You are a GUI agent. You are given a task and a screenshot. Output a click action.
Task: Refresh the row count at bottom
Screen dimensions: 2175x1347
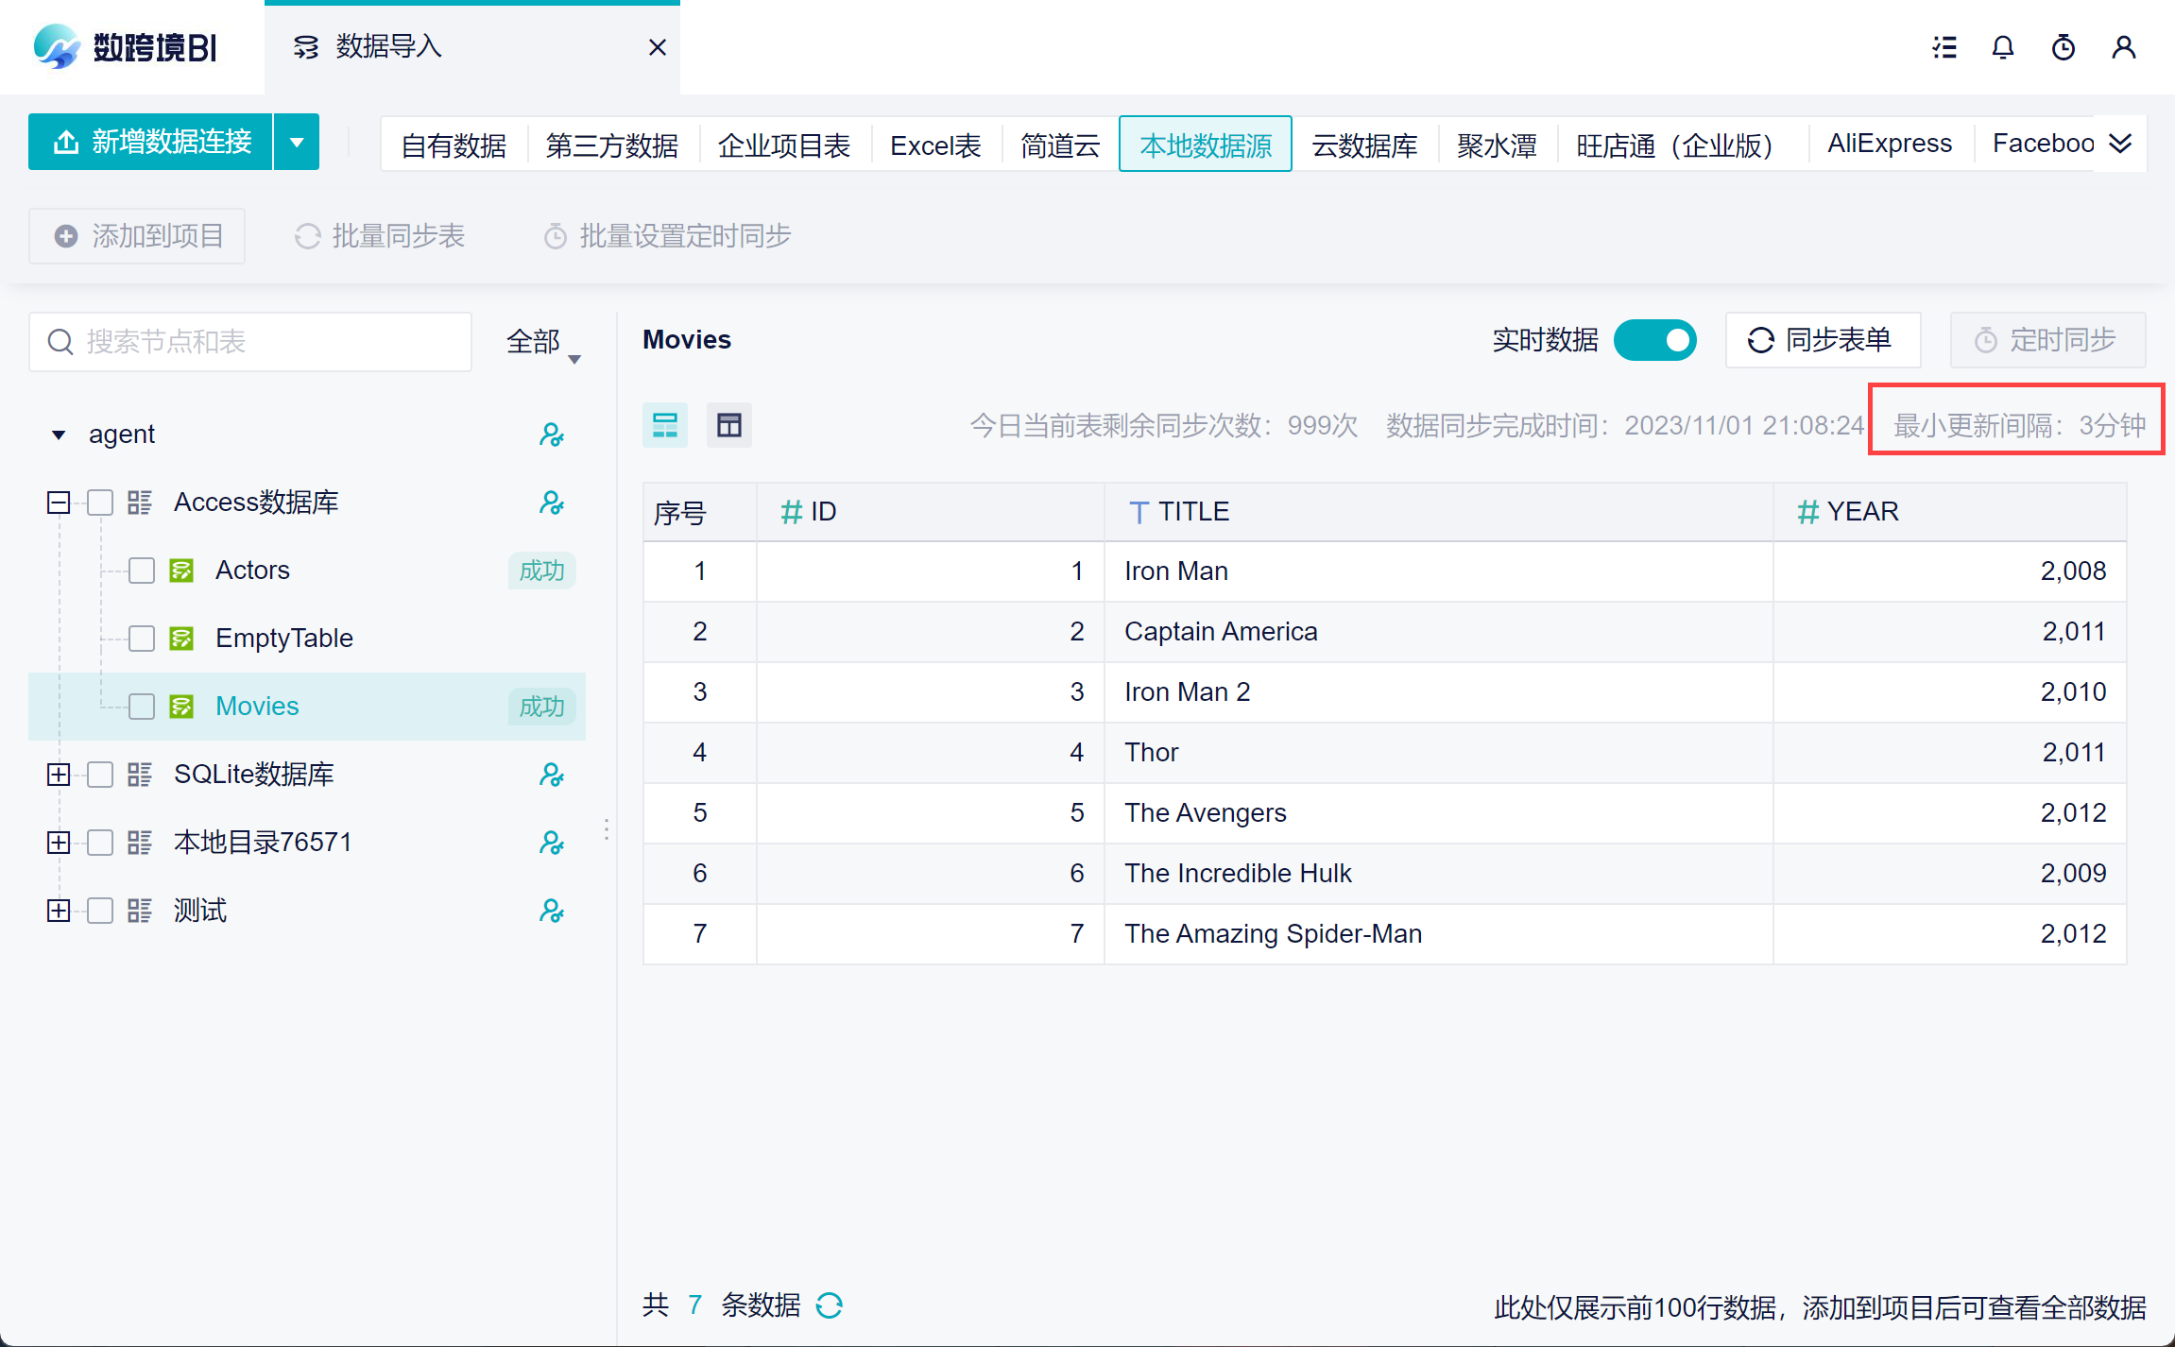(829, 1305)
